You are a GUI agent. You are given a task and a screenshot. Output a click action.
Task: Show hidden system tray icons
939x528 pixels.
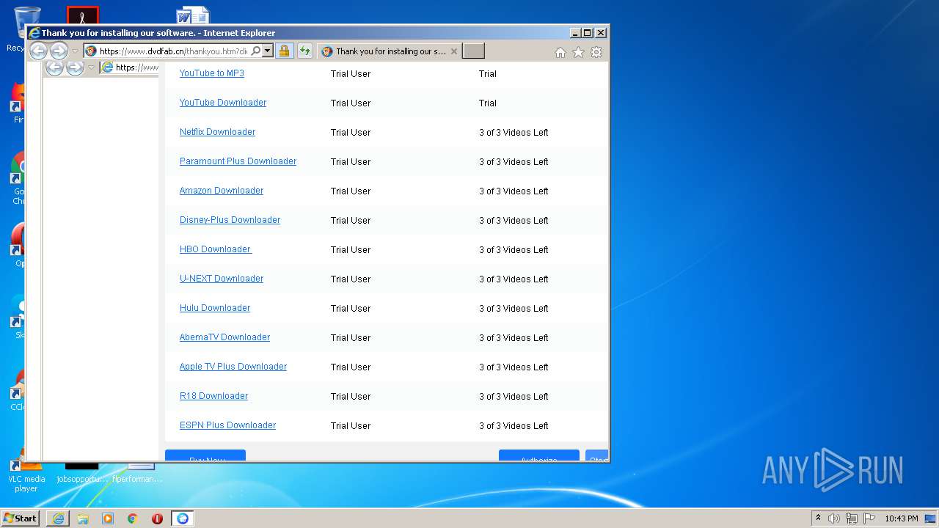[x=818, y=518]
